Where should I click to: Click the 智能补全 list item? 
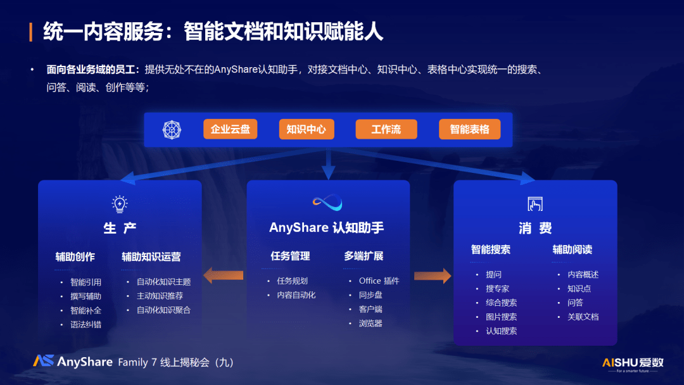click(86, 310)
